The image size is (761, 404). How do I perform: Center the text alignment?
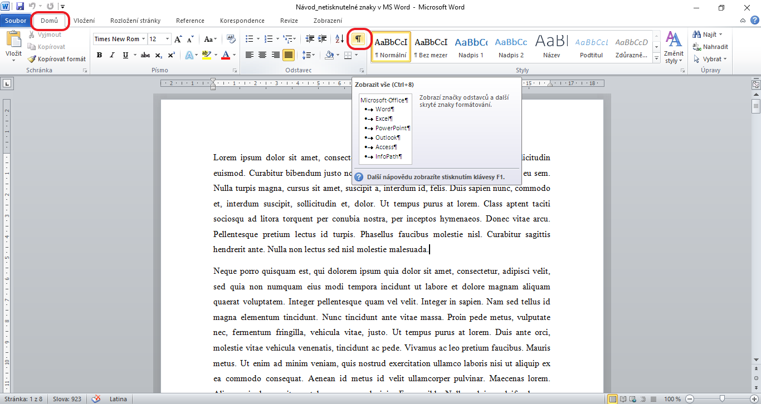(x=262, y=55)
